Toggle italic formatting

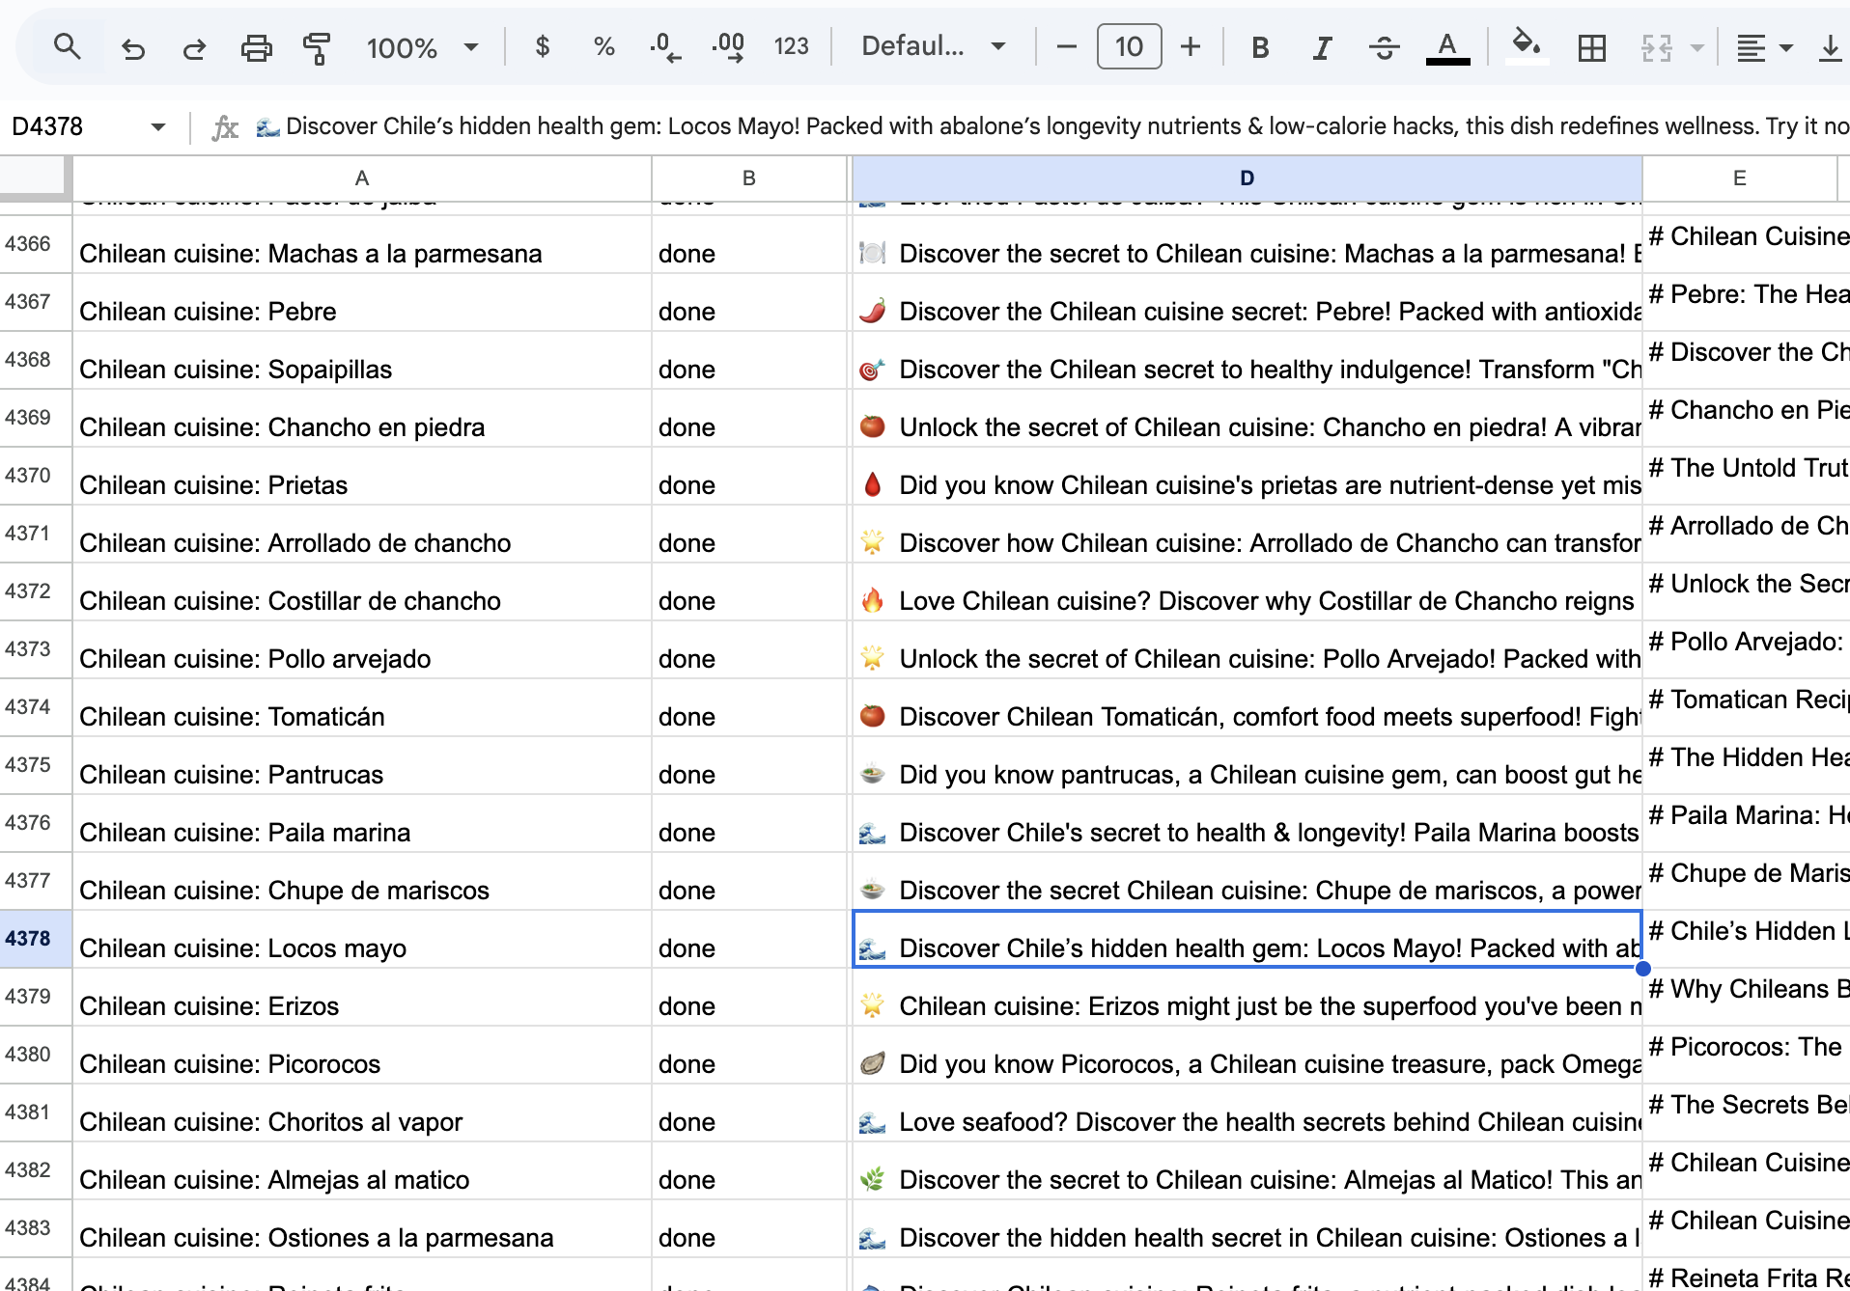(1322, 46)
